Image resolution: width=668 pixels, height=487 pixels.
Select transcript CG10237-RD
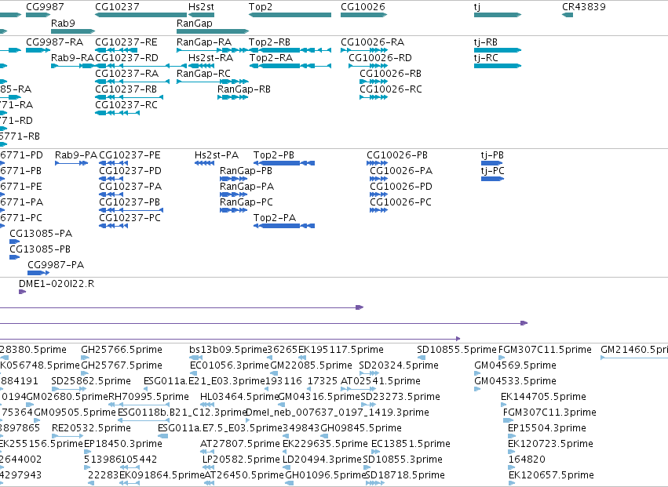[x=126, y=58]
